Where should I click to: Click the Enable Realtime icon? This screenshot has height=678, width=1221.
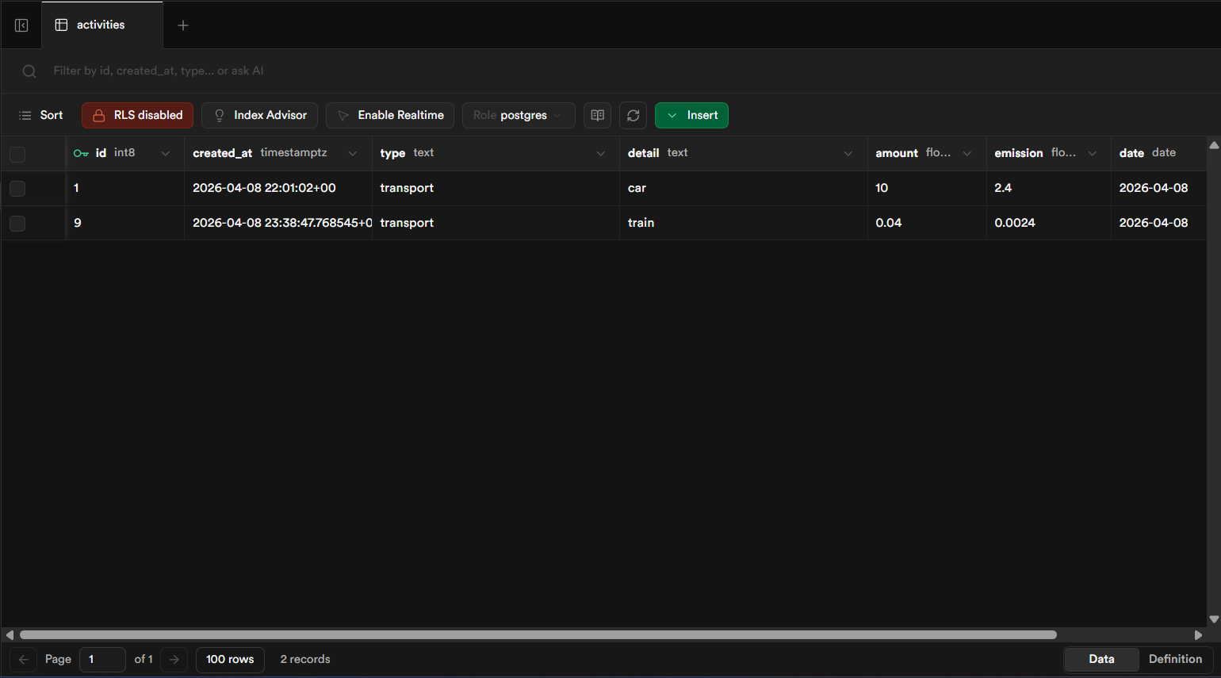tap(343, 115)
